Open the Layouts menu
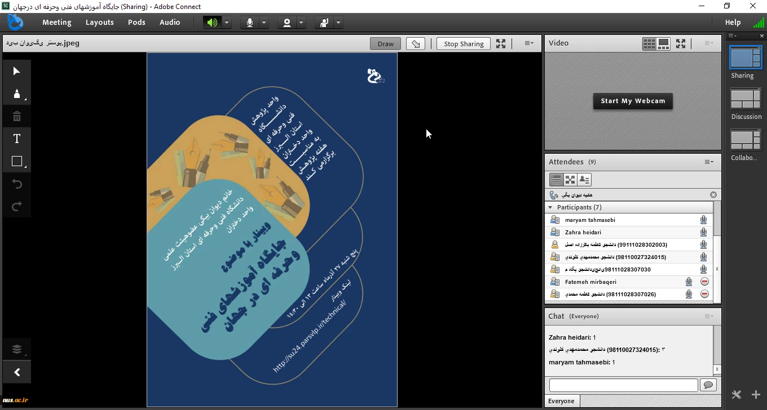 pyautogui.click(x=100, y=23)
